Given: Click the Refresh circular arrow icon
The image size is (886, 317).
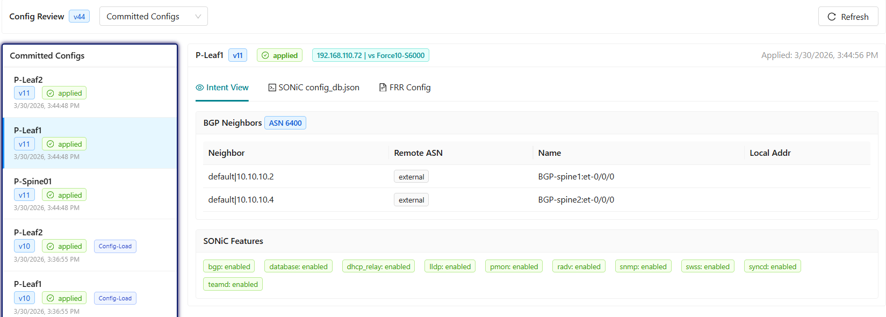Looking at the screenshot, I should [x=832, y=17].
